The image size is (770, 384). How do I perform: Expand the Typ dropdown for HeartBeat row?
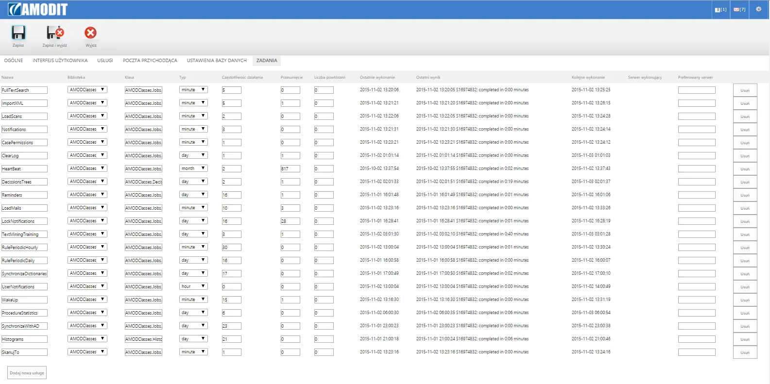pyautogui.click(x=193, y=168)
